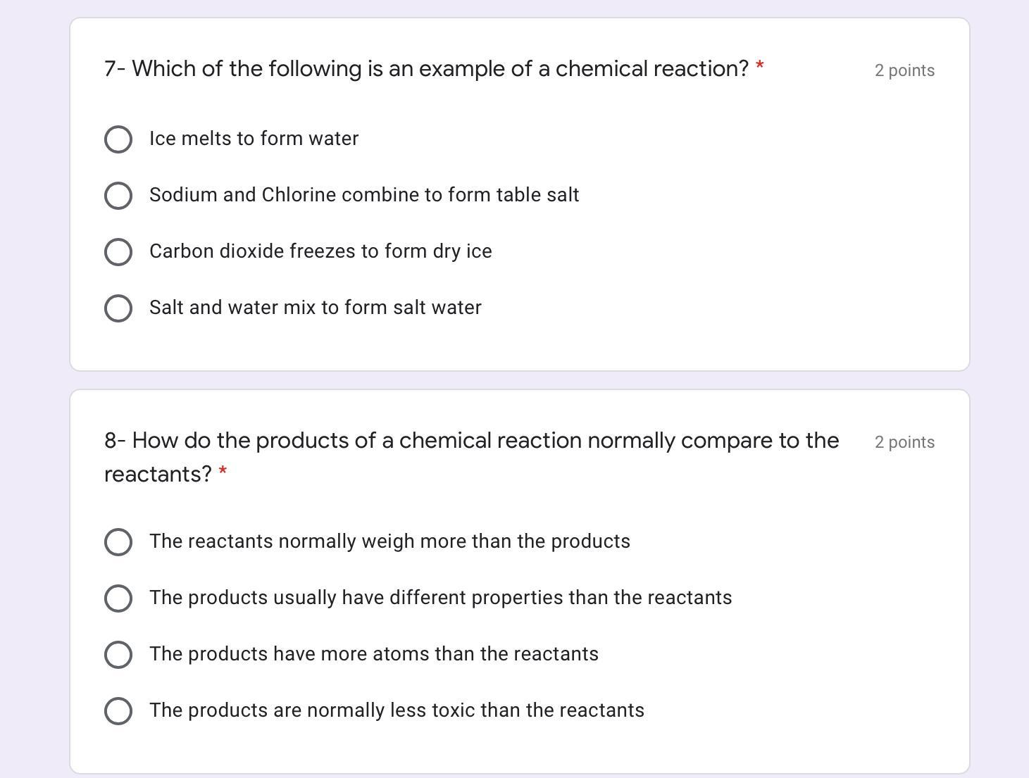
Task: Click the 'more atoms than the reactants' label text
Action: click(374, 654)
